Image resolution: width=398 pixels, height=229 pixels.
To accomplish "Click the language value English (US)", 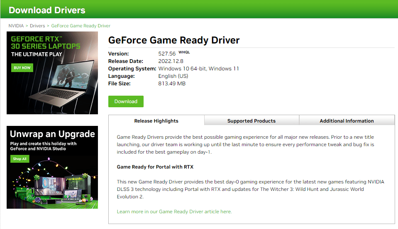I will [173, 76].
